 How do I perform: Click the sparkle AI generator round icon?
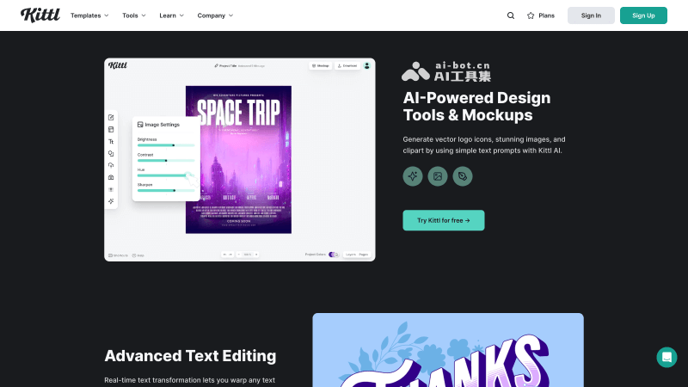tap(413, 176)
